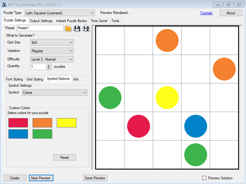
Task: Click the Preset name text field
Action: (40, 28)
